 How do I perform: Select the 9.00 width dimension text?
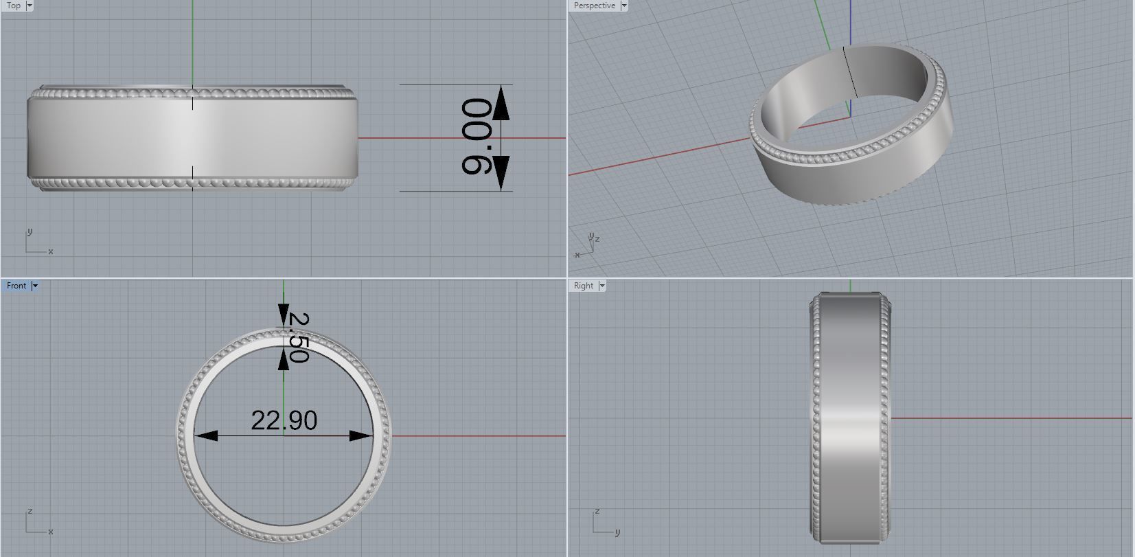(477, 137)
